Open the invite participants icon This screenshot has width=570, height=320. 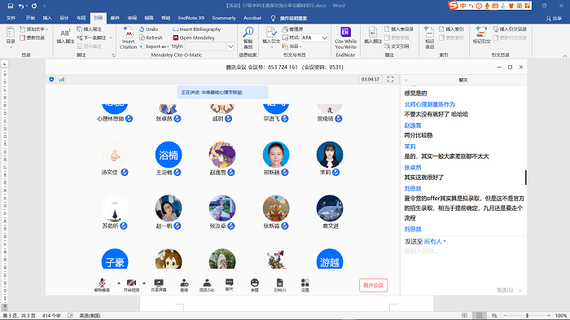click(x=184, y=285)
